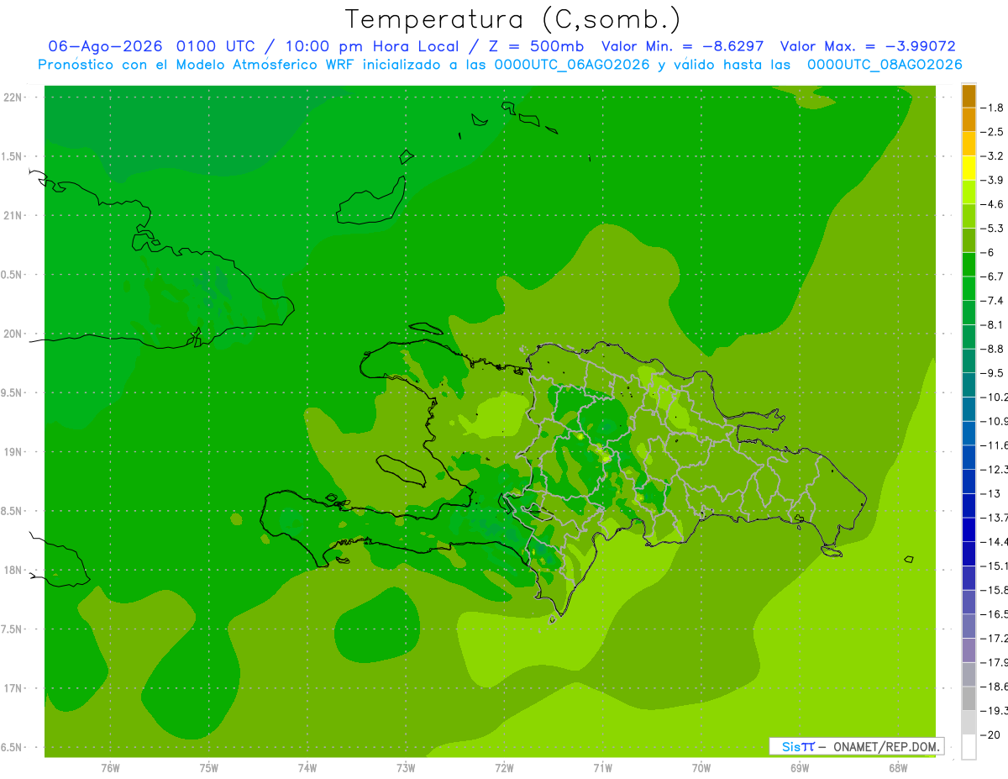Click the '0100 UTC' time text
The height and width of the screenshot is (779, 1008).
[215, 46]
